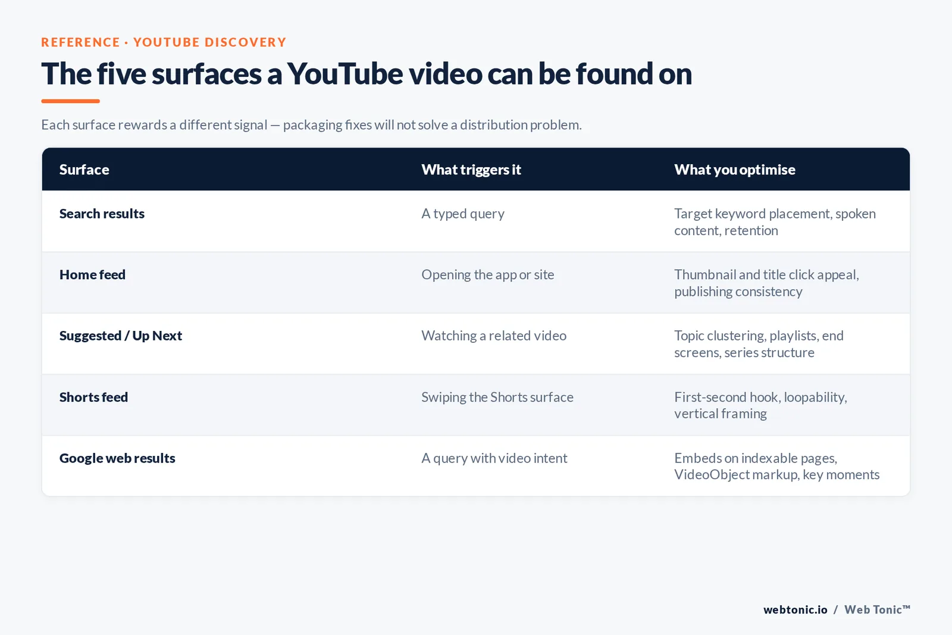This screenshot has height=635, width=952.
Task: Click the 'Target keyword placement' optimisation cell
Action: (x=775, y=222)
